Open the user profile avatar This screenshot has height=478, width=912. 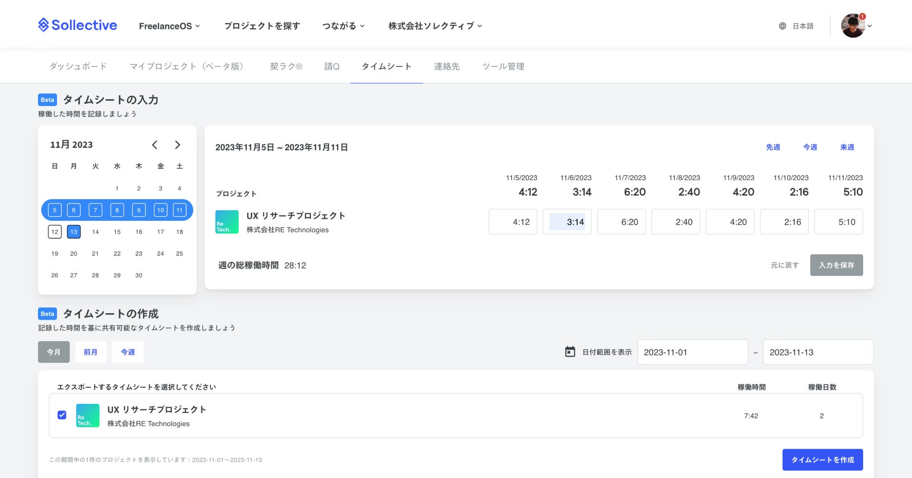pos(853,26)
